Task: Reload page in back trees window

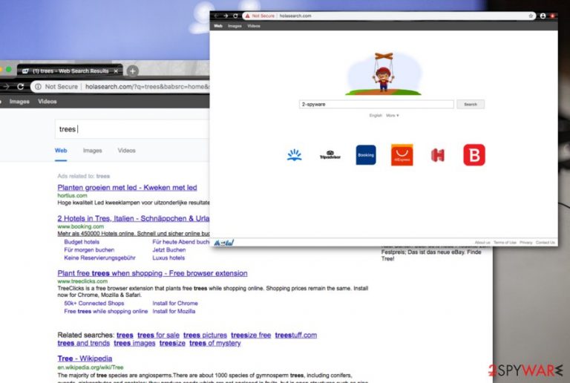Action: pyautogui.click(x=20, y=87)
